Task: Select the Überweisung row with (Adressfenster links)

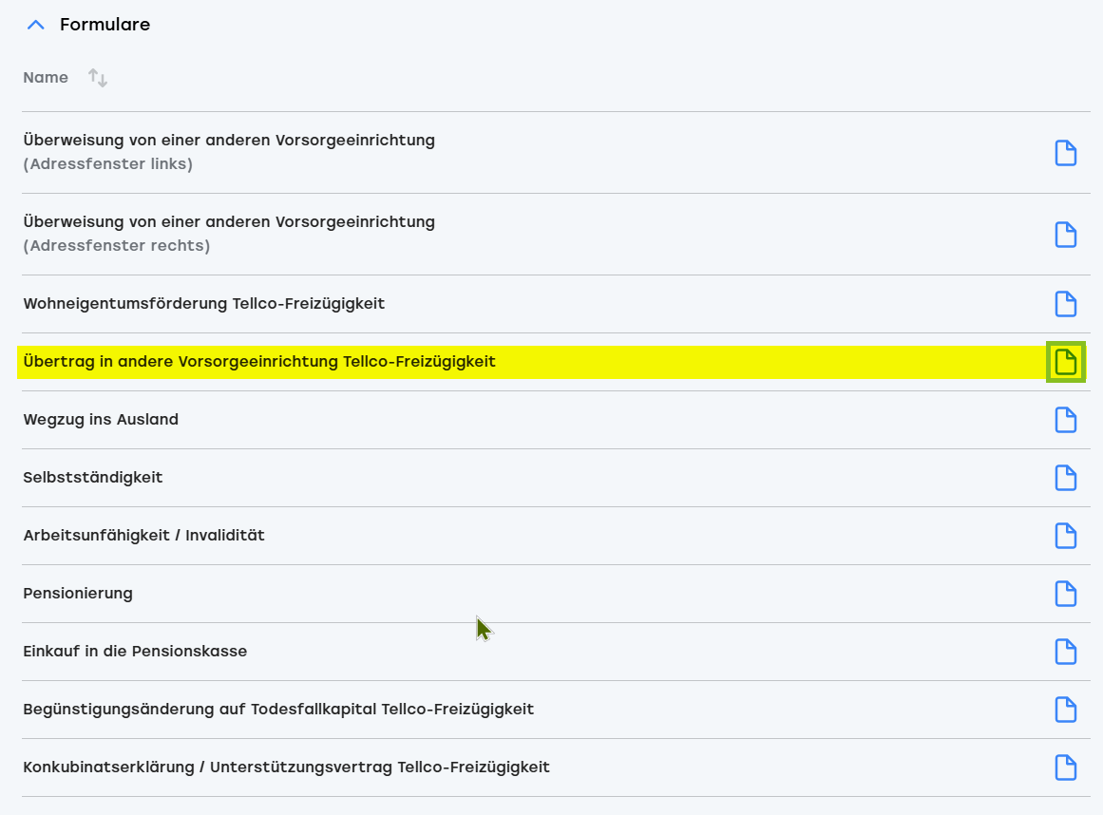Action: 556,153
